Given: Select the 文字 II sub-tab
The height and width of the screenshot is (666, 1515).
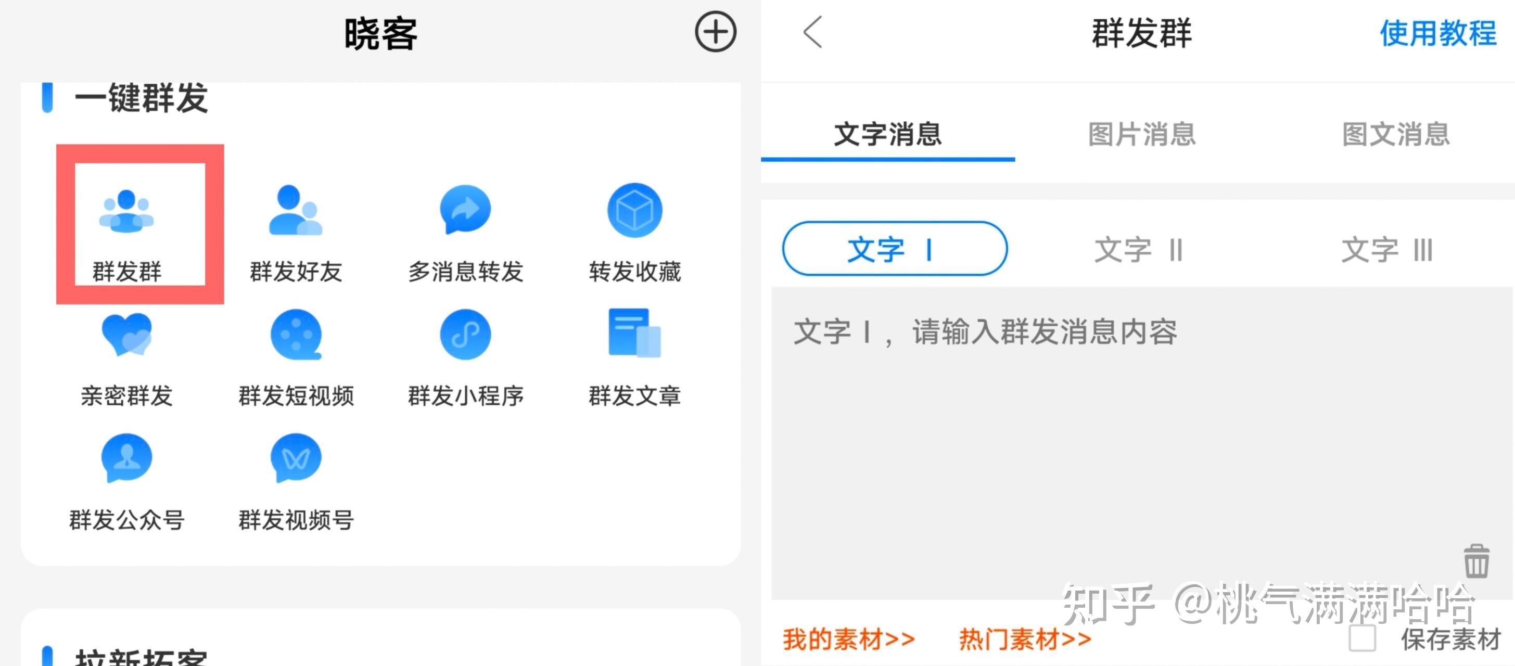Looking at the screenshot, I should click(1138, 250).
